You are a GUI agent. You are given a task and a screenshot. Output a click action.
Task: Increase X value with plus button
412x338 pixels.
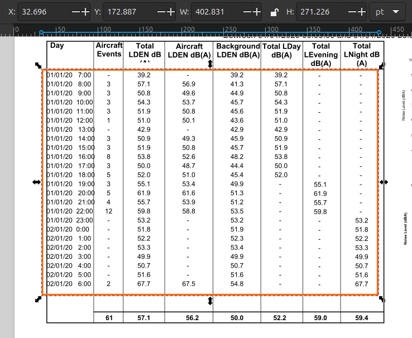coord(84,12)
